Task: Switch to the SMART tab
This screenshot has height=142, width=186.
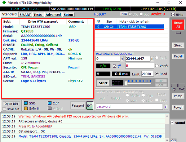Action: click(25, 15)
